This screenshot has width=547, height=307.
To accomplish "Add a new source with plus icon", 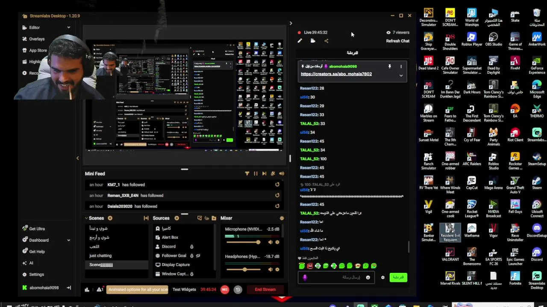I will tap(176, 218).
